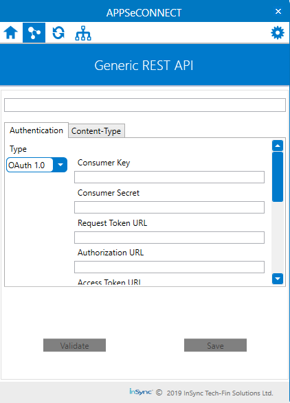
Task: Close the APPSeCONNECT window
Action: pyautogui.click(x=278, y=11)
